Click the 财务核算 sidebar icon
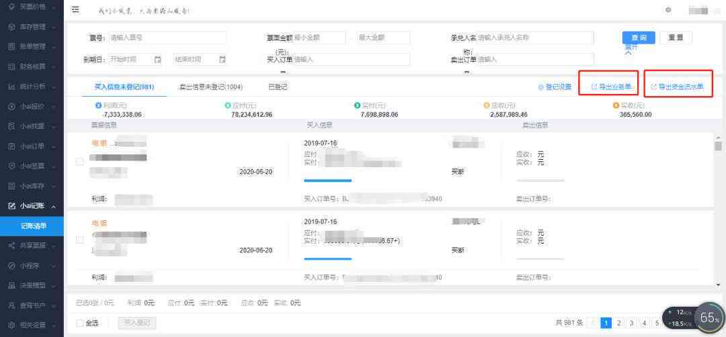 click(x=12, y=66)
